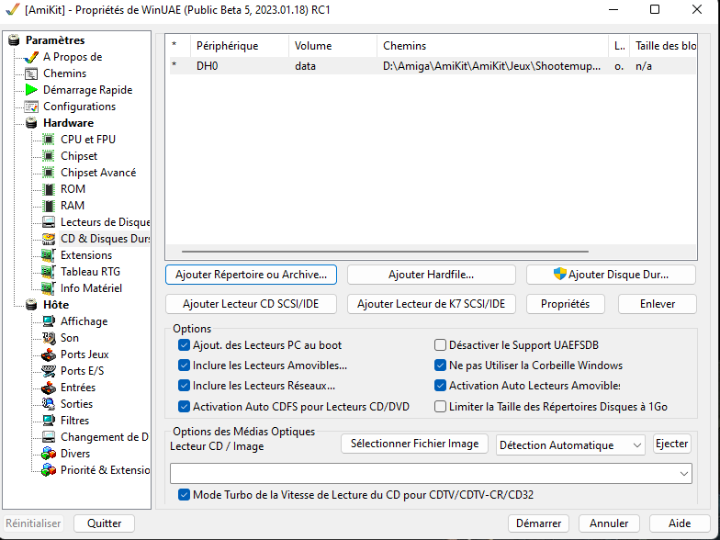The width and height of the screenshot is (720, 540).
Task: Uncheck Activation Auto Lecteurs Amovibles
Action: coord(441,386)
